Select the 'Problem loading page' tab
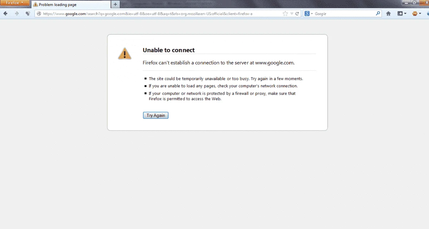The image size is (429, 229). tap(70, 5)
